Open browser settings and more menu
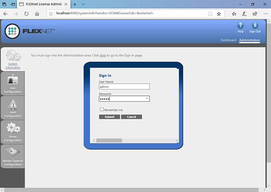The image size is (271, 192). pyautogui.click(x=266, y=14)
